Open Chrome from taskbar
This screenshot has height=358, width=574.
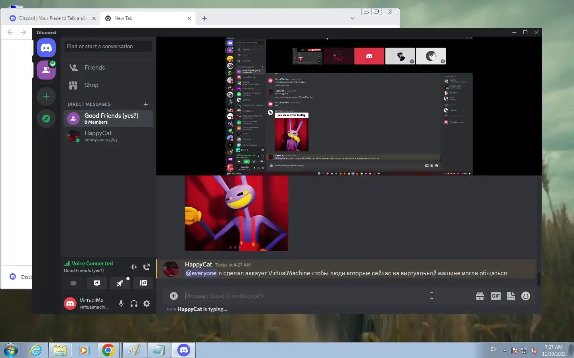click(108, 350)
